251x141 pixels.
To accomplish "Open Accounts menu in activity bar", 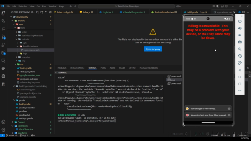I will pos(4,122).
